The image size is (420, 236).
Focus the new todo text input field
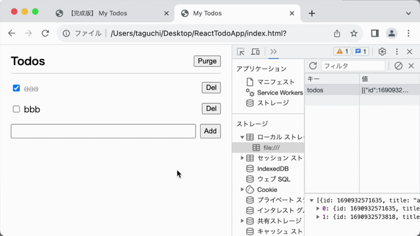104,131
